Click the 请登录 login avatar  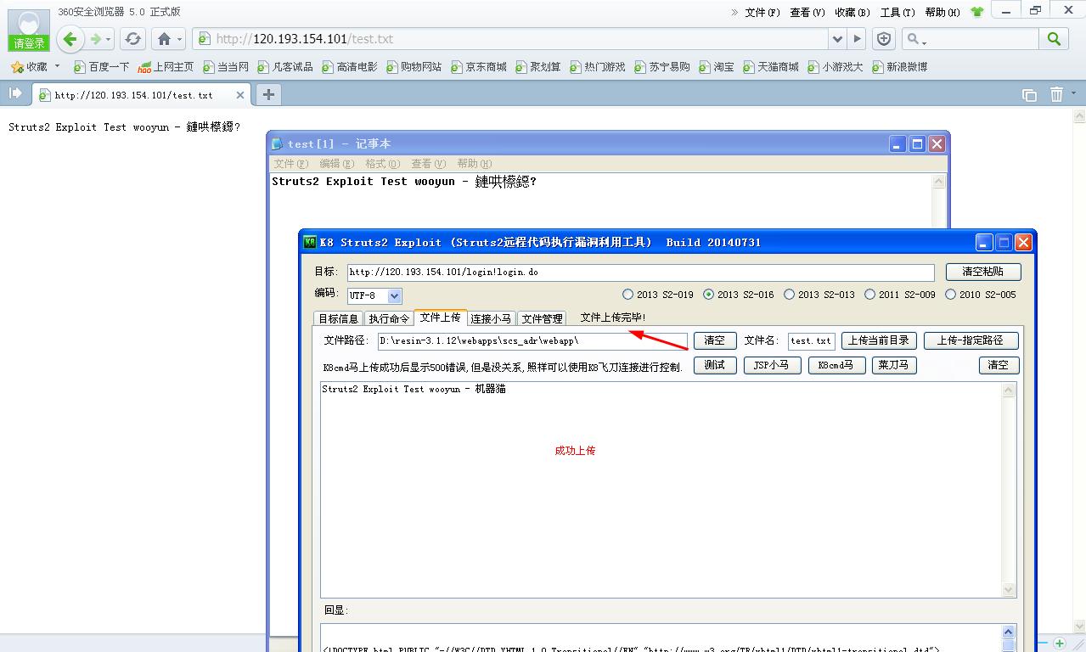[29, 31]
